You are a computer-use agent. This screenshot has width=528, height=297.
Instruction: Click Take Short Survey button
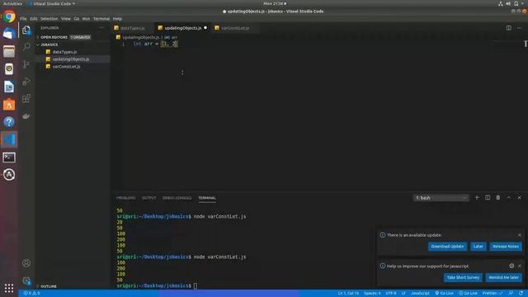[463, 277]
